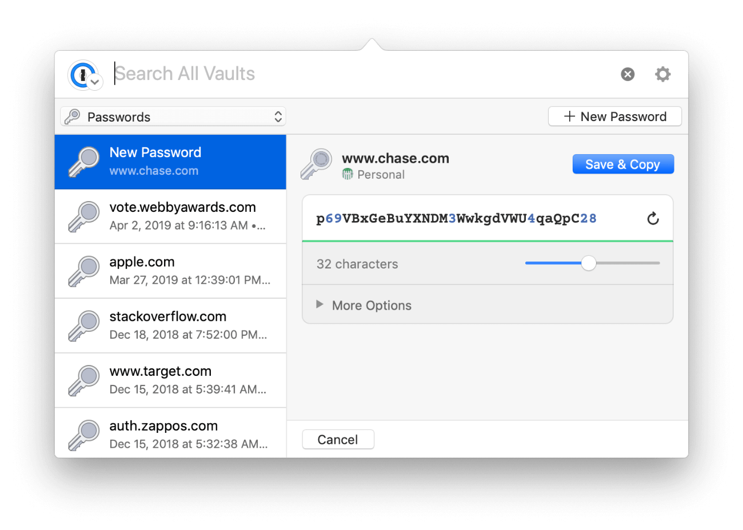Click the New Password button

point(615,116)
